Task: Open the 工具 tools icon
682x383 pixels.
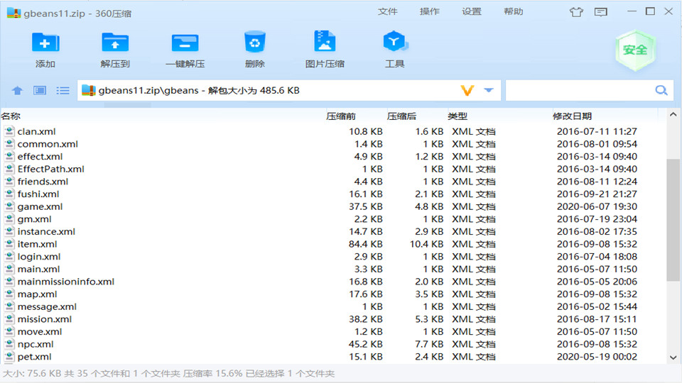Action: coord(394,42)
